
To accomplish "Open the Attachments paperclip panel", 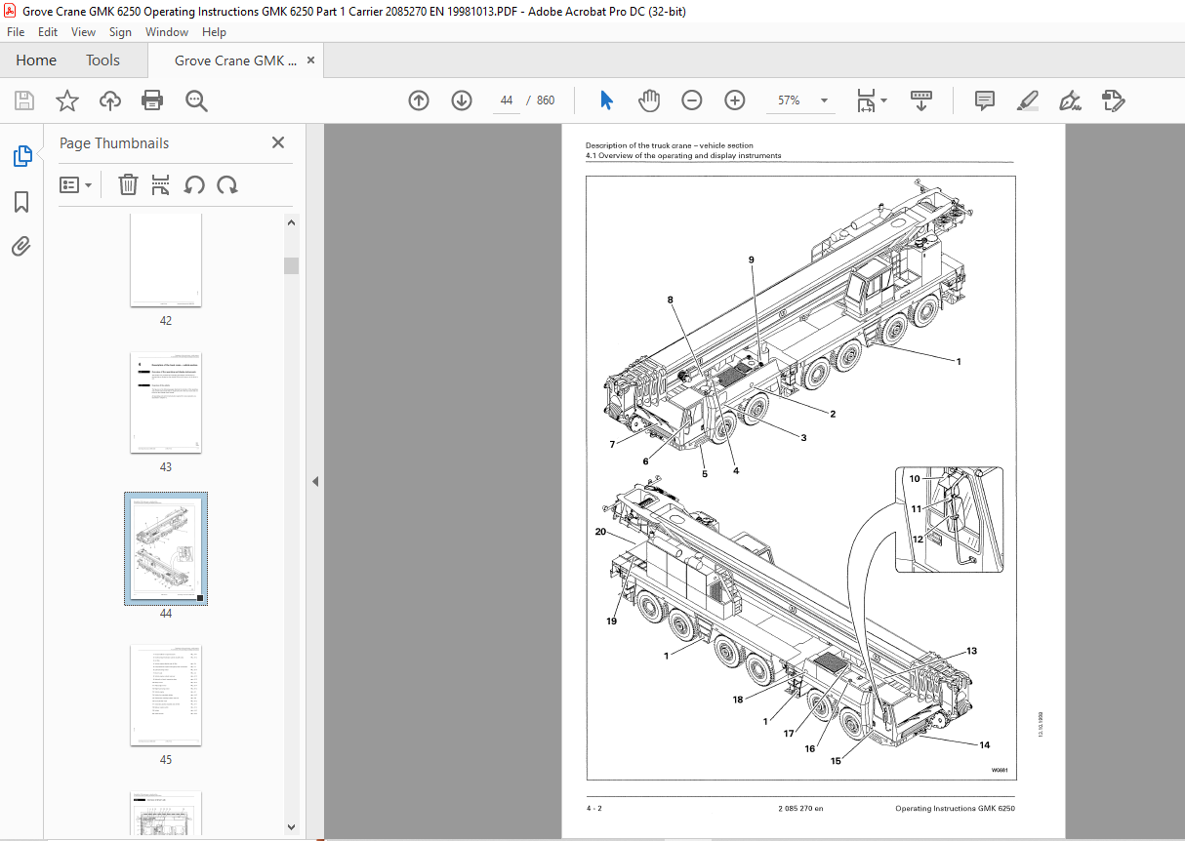I will [21, 247].
